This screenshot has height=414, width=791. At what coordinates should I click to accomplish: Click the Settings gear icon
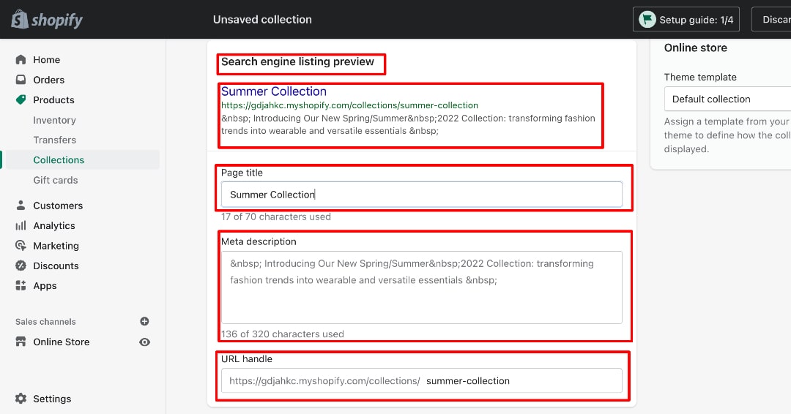pos(21,399)
